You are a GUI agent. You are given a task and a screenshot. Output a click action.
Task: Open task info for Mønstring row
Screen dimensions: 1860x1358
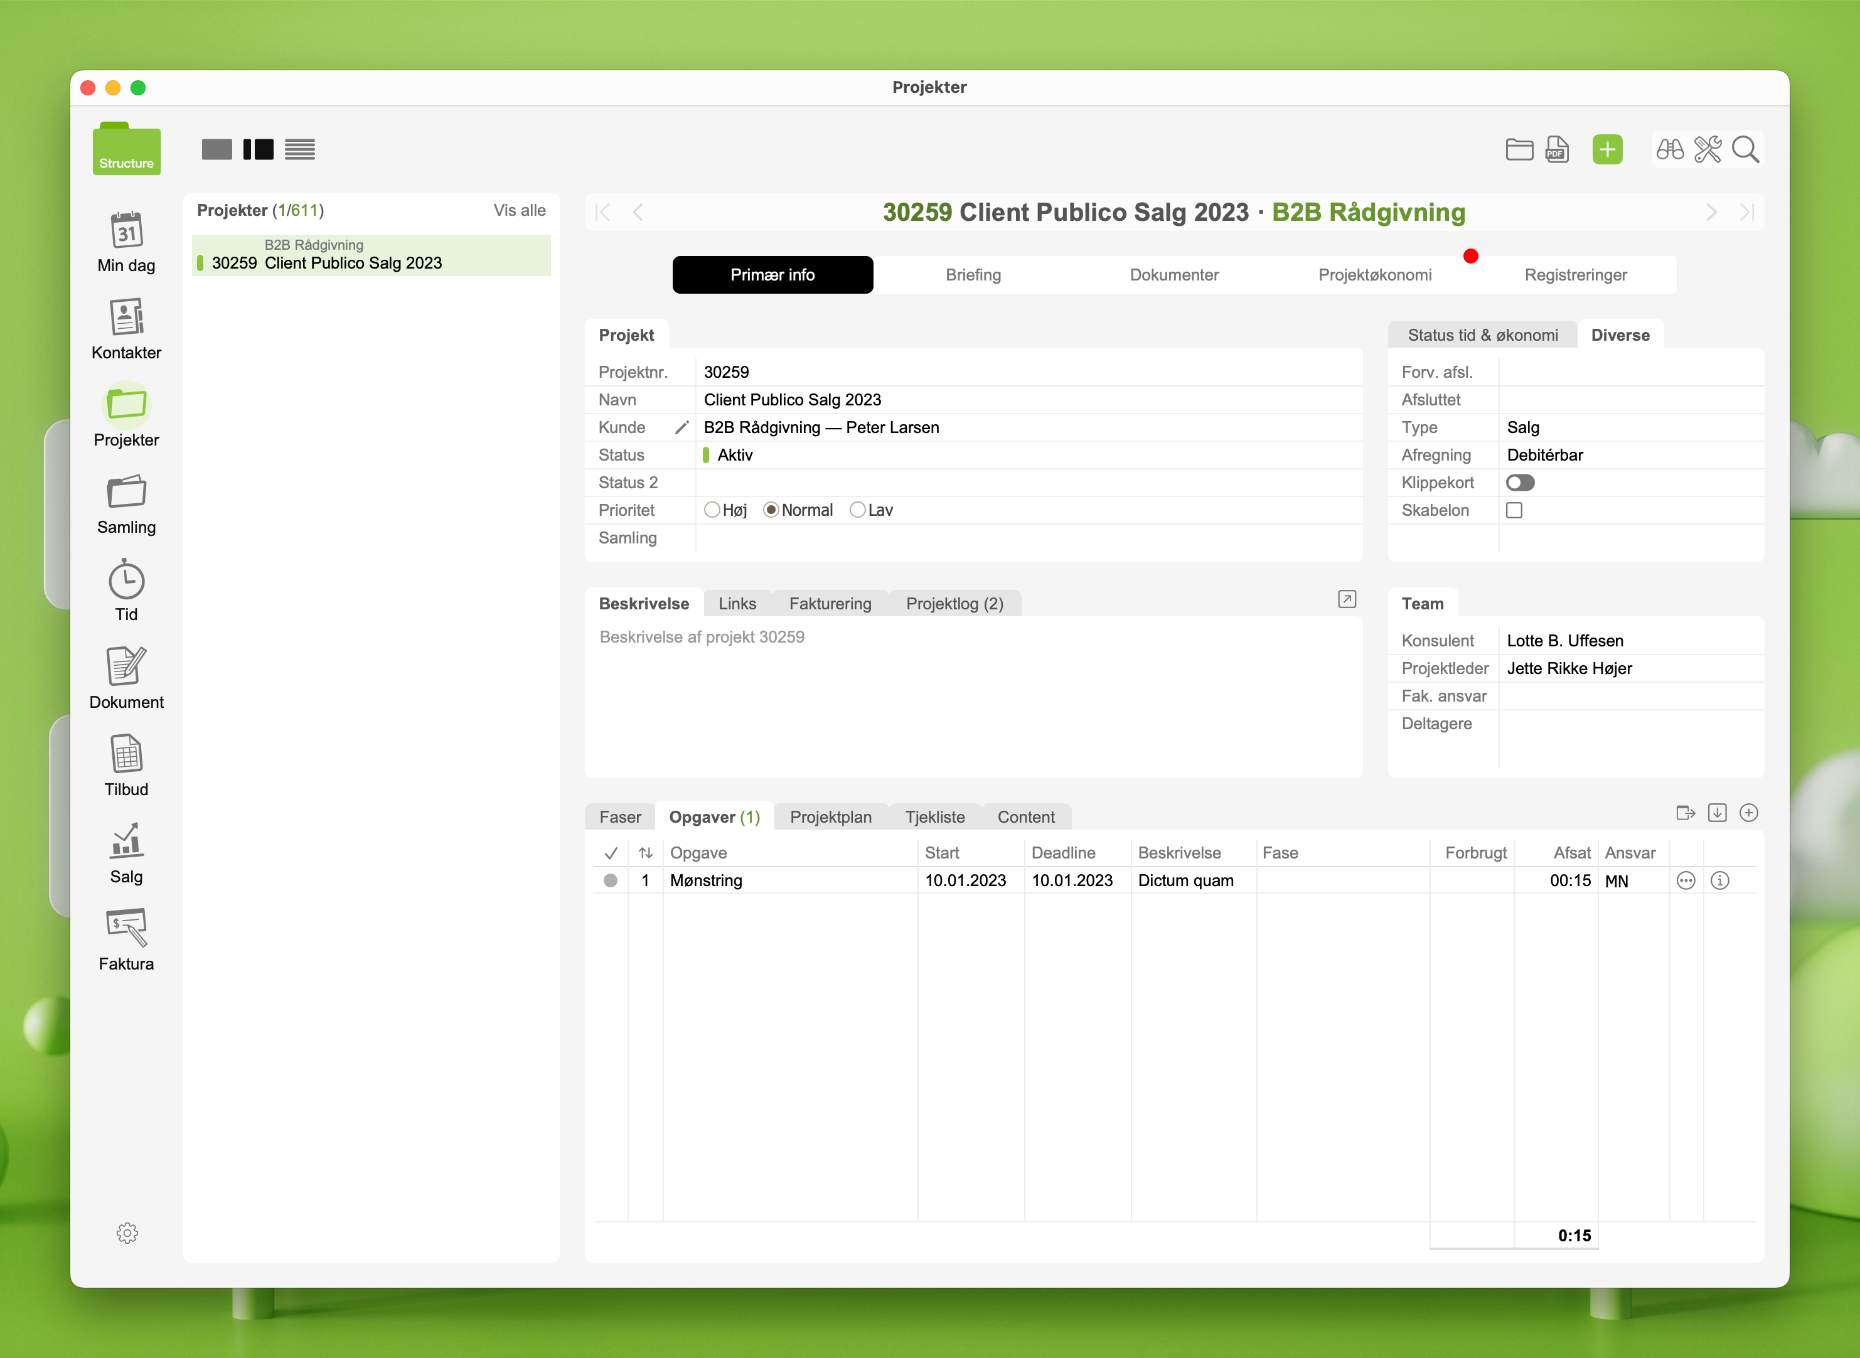coord(1719,880)
